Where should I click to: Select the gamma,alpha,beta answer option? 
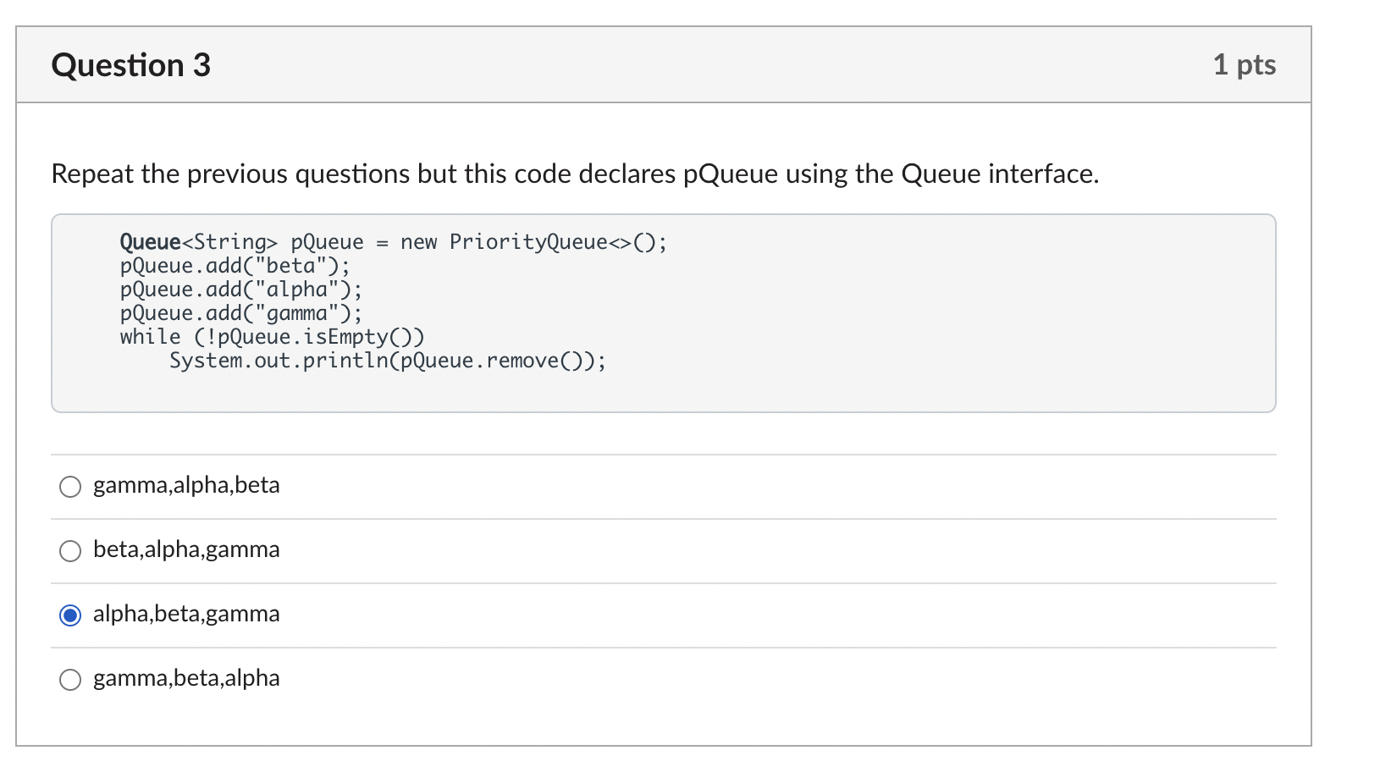(x=70, y=487)
